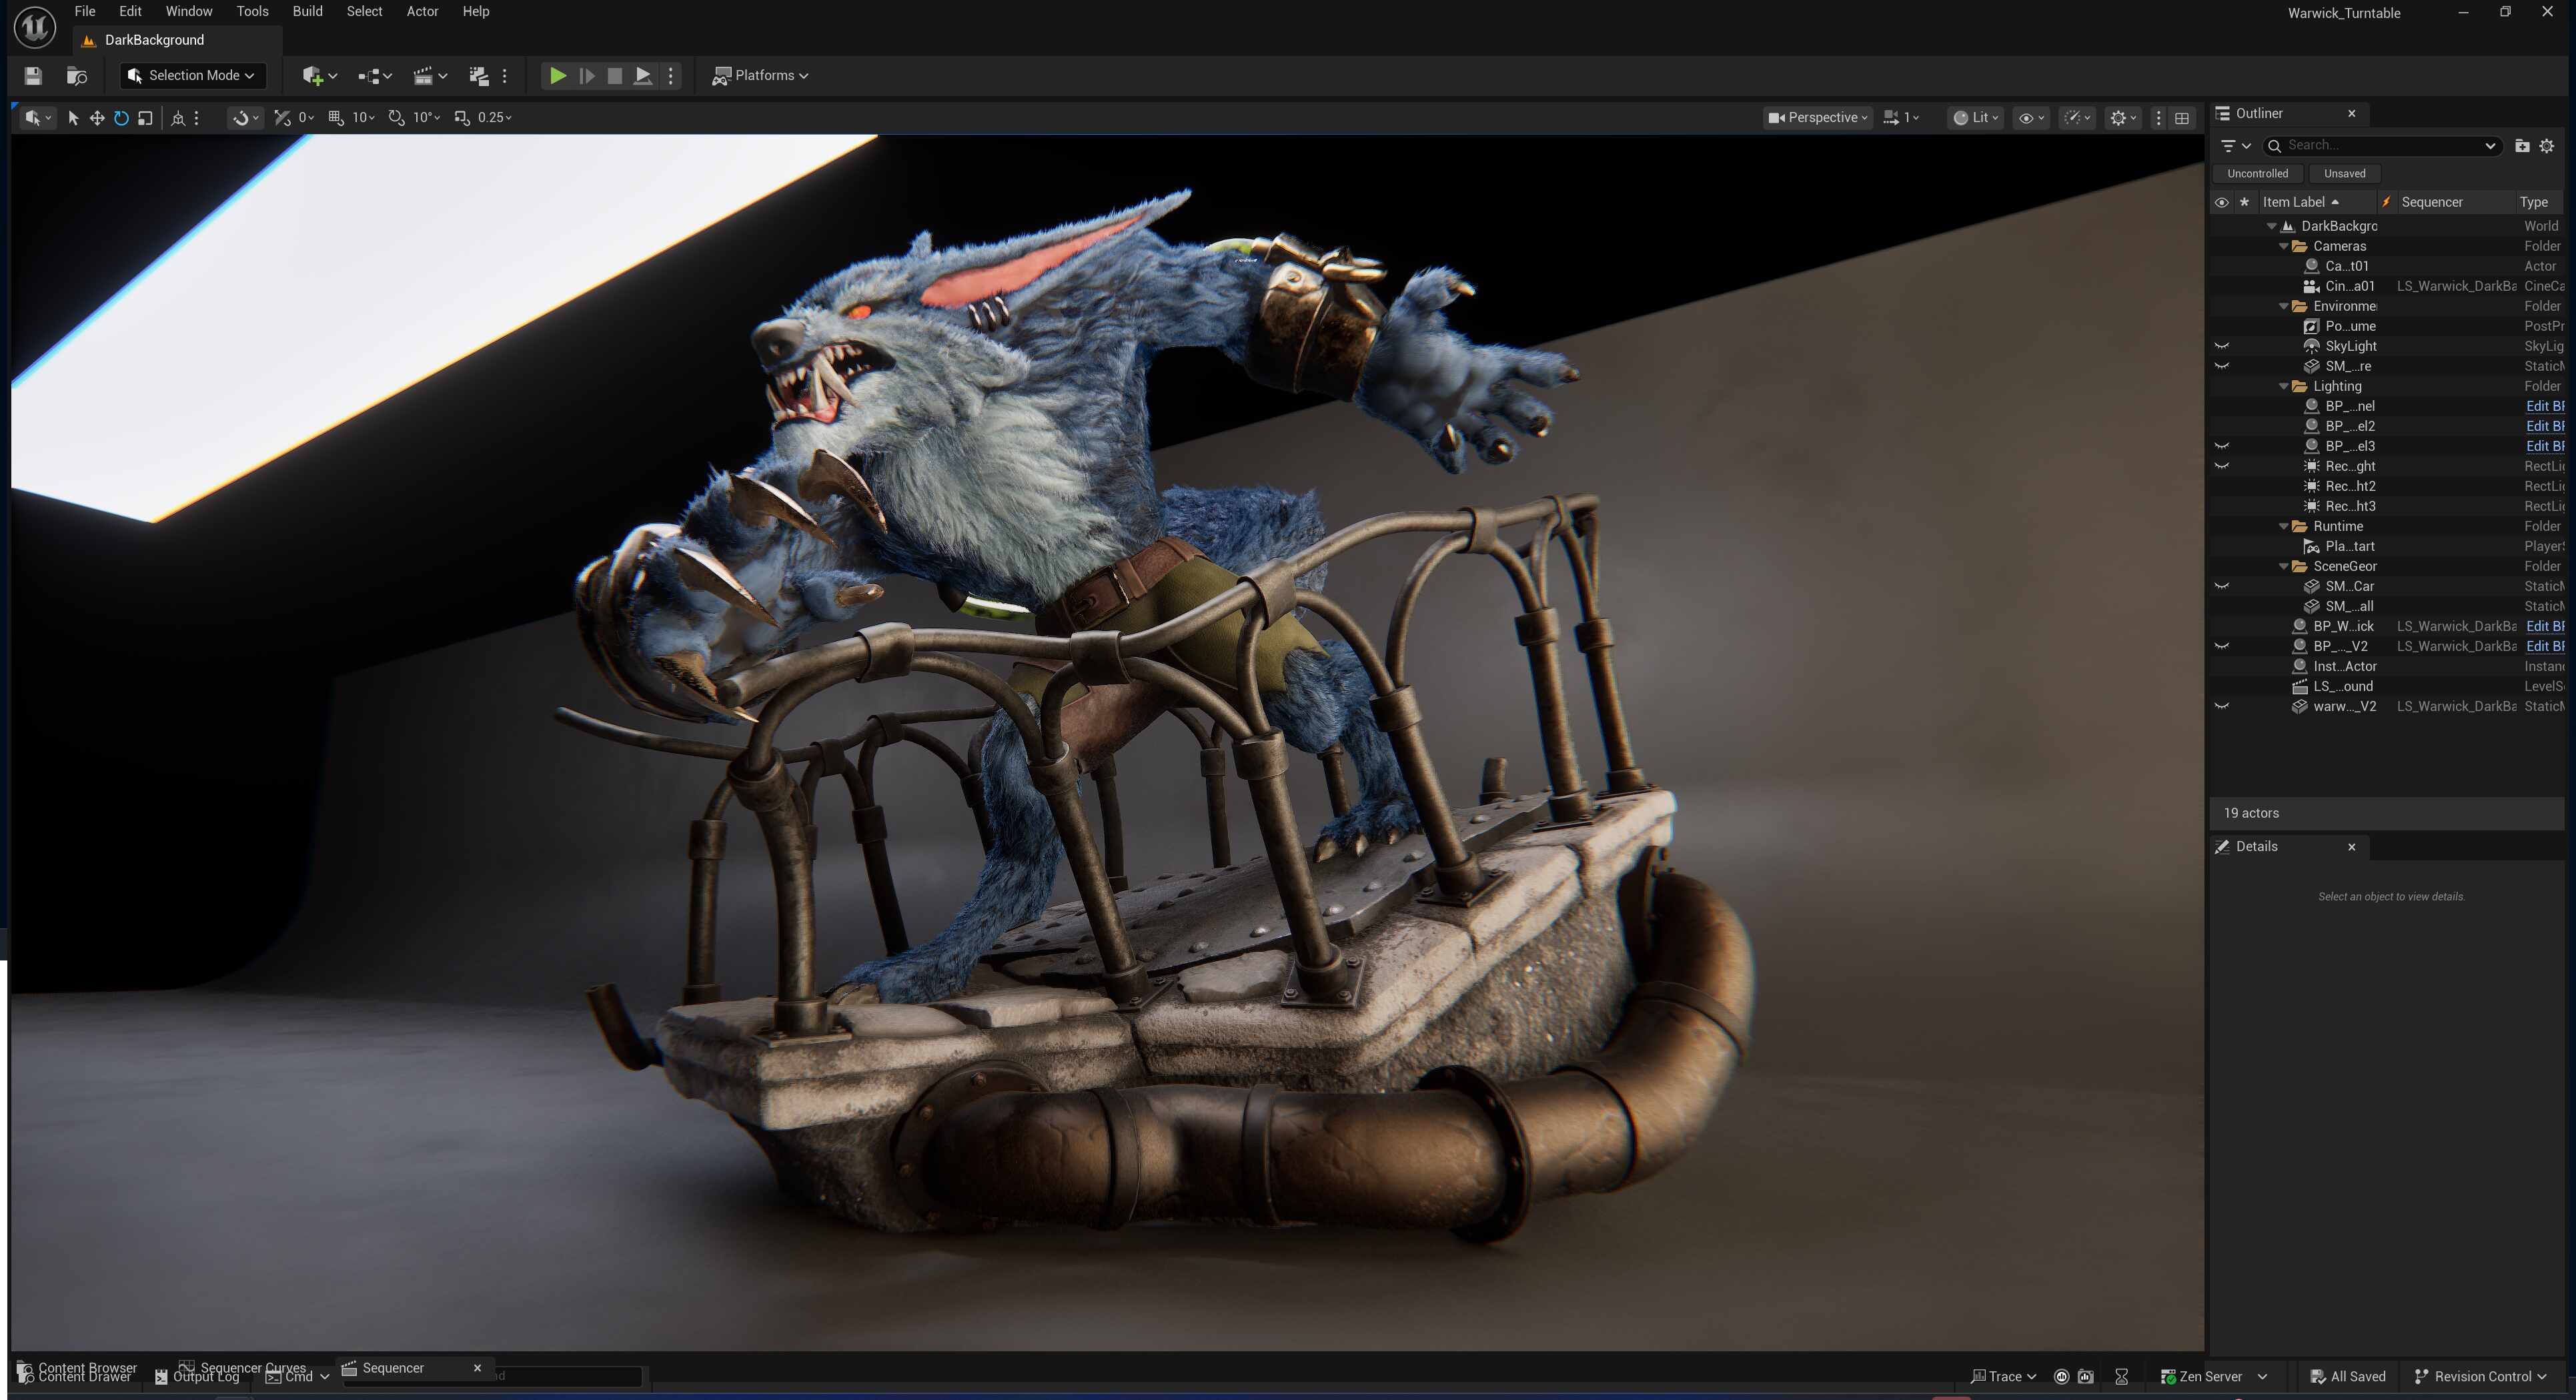The width and height of the screenshot is (2576, 1400).
Task: Click the viewport layout grid icon
Action: 2182,118
